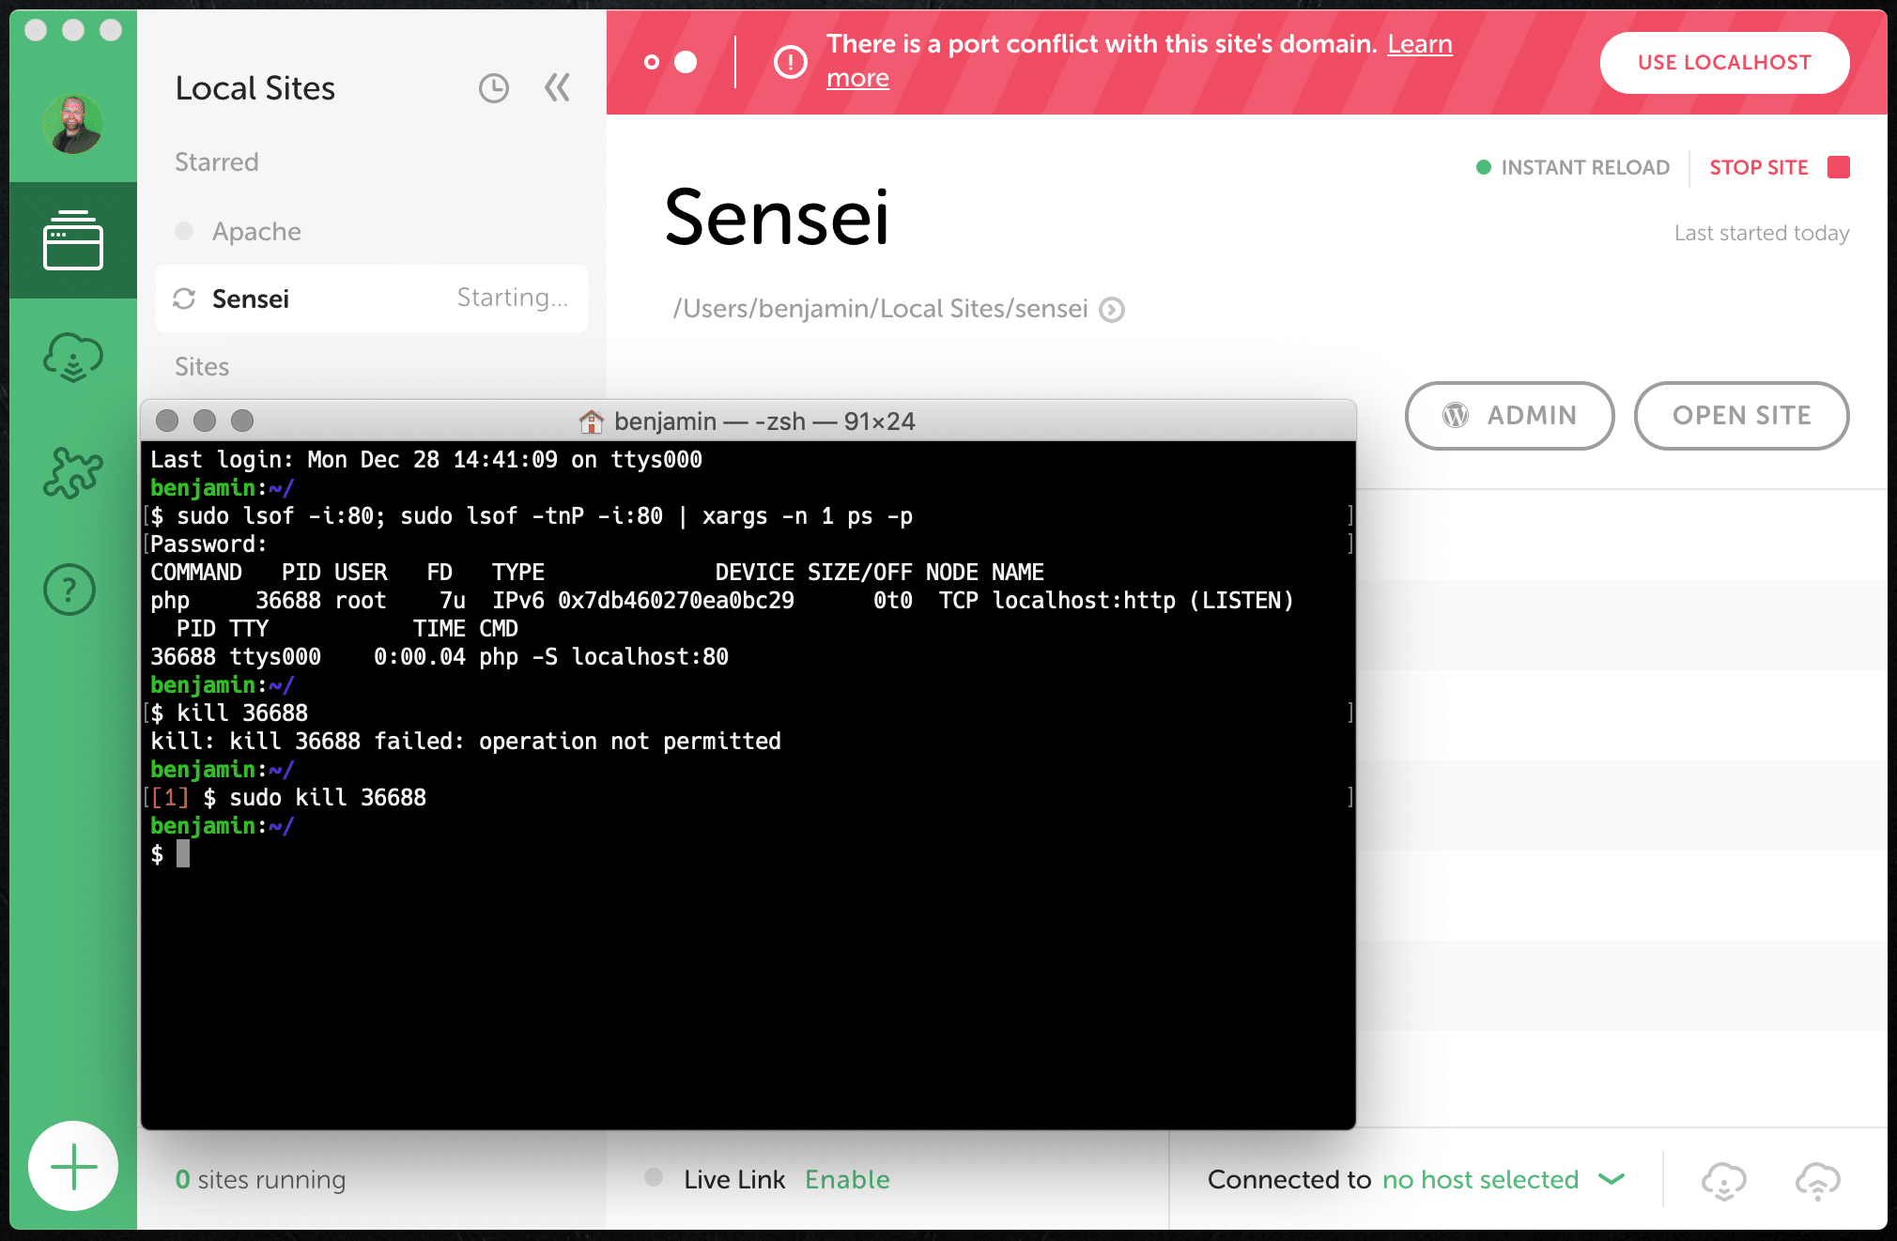Click the WordPress Admin button
The image size is (1897, 1241).
click(1509, 415)
